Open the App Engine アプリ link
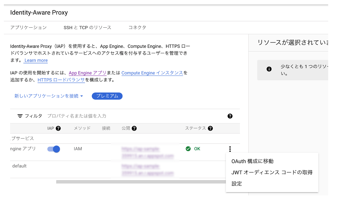The height and width of the screenshot is (207, 341). (87, 73)
